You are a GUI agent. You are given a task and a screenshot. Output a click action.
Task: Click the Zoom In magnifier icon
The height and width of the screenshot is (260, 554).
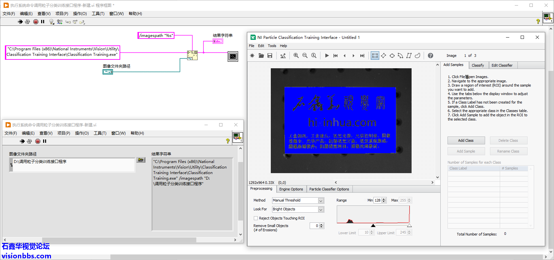(296, 56)
